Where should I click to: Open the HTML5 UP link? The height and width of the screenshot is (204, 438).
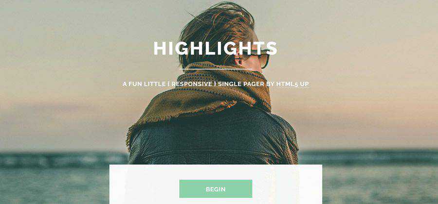[x=292, y=84]
